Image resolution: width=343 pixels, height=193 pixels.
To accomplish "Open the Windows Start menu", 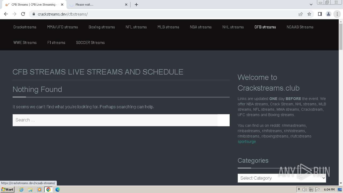I will [x=8, y=190].
